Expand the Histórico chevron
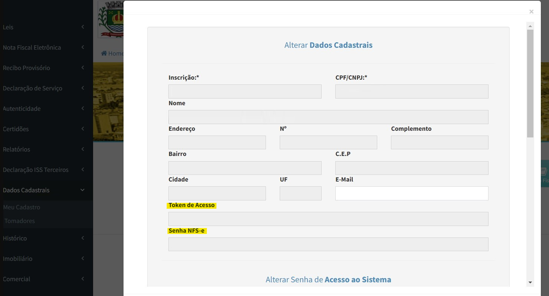Viewport: 549px width, 296px height. [x=83, y=238]
